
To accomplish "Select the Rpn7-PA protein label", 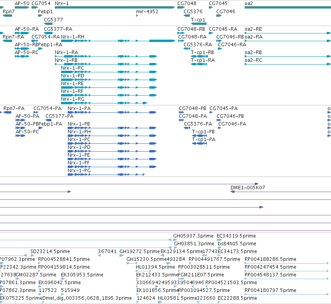I will pyautogui.click(x=14, y=108).
